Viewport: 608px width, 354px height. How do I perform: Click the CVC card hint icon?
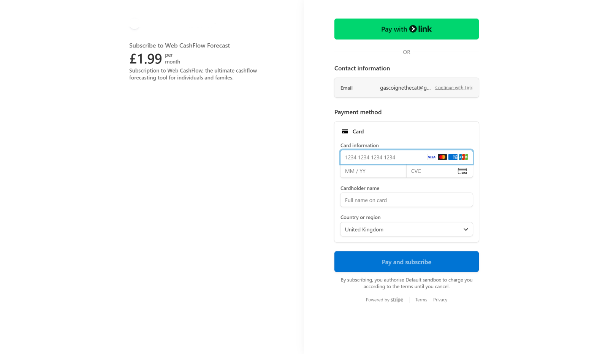[x=462, y=171]
